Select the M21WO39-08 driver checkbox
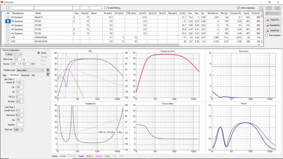Image resolution: width=283 pixels, height=159 pixels. [8, 42]
